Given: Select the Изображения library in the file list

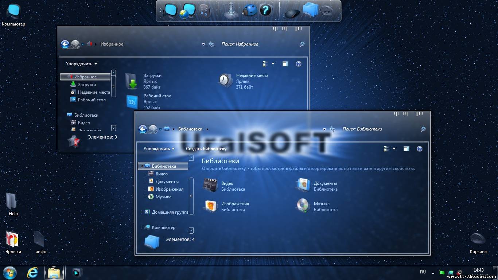Looking at the screenshot, I should click(226, 206).
